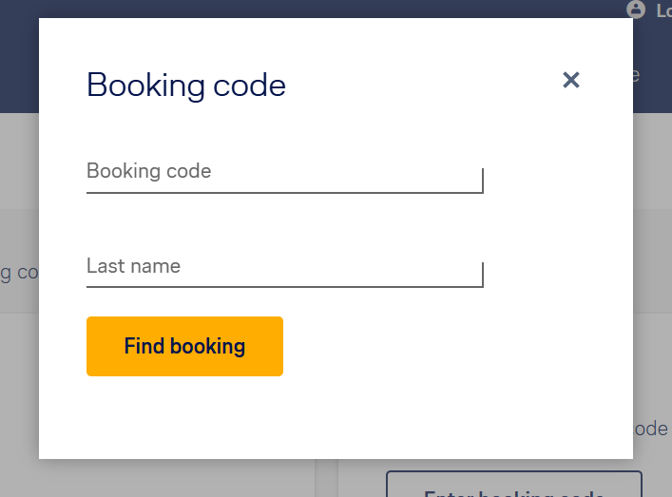This screenshot has width=672, height=497.
Task: Click the cut-off header menu item behind X
Action: click(x=637, y=75)
